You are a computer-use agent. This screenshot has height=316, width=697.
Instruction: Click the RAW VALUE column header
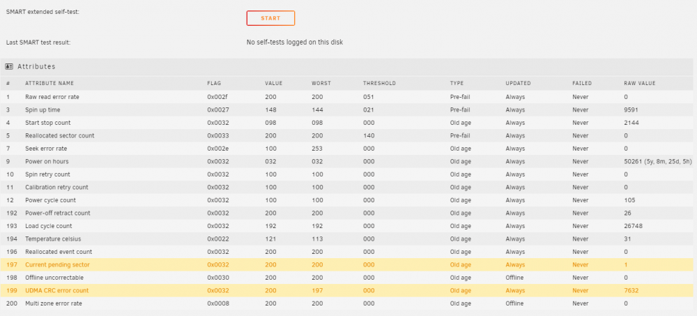640,83
